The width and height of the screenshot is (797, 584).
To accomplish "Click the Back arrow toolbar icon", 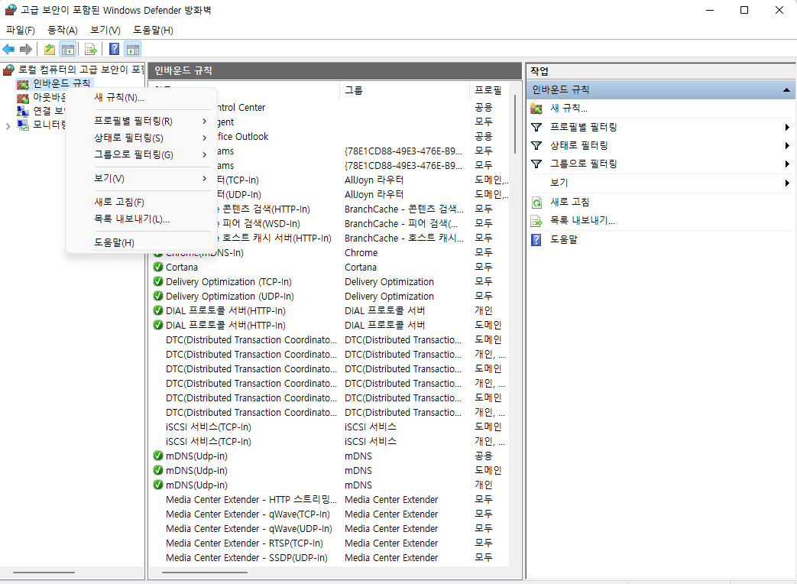I will pos(8,49).
